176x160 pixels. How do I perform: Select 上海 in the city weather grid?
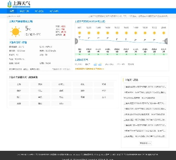(19, 84)
